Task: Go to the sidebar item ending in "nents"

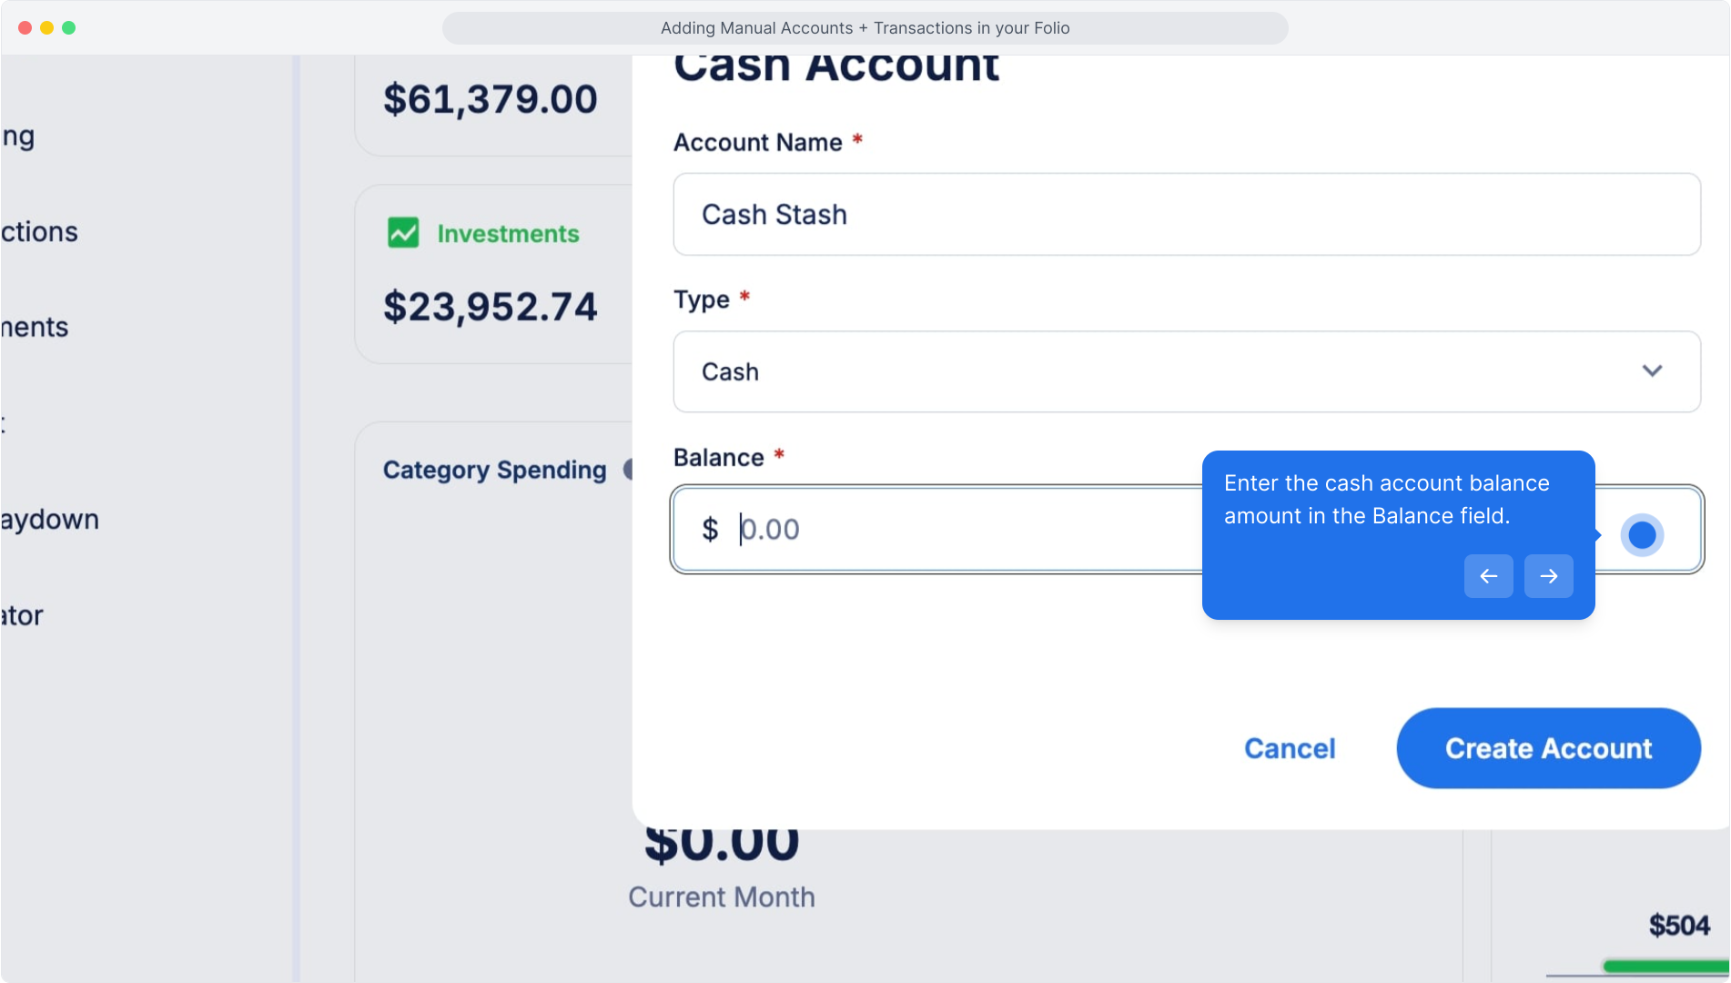Action: [x=35, y=328]
